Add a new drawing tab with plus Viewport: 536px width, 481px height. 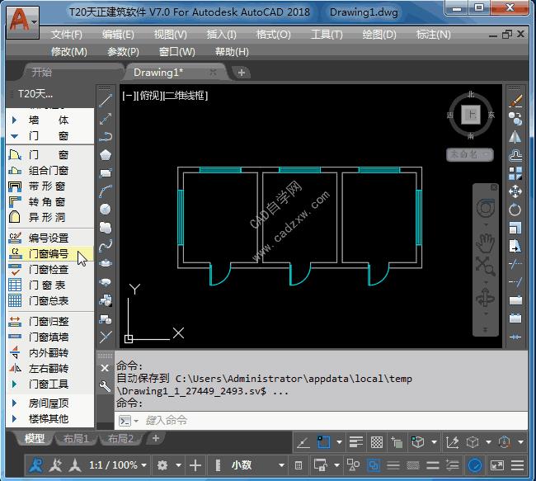pyautogui.click(x=242, y=73)
